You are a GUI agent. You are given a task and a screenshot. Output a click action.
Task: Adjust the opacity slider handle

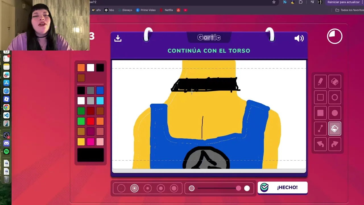[x=239, y=188]
